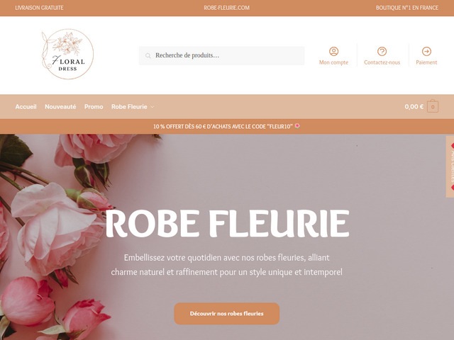The height and width of the screenshot is (340, 454).
Task: Go to the Accueil menu item
Action: tap(26, 107)
